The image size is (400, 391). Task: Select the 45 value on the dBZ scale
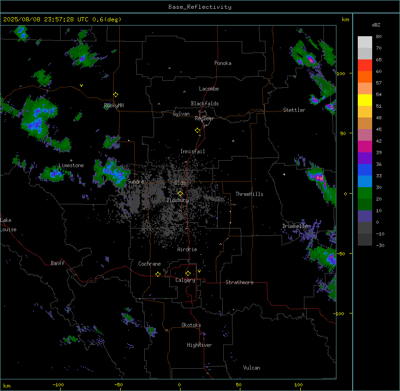point(379,130)
